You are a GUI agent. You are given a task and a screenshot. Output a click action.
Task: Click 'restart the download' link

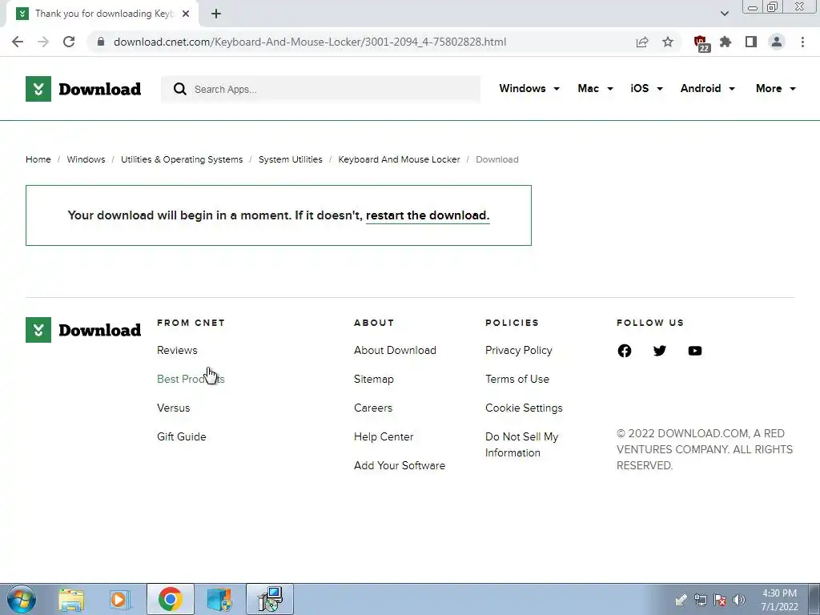coord(428,215)
